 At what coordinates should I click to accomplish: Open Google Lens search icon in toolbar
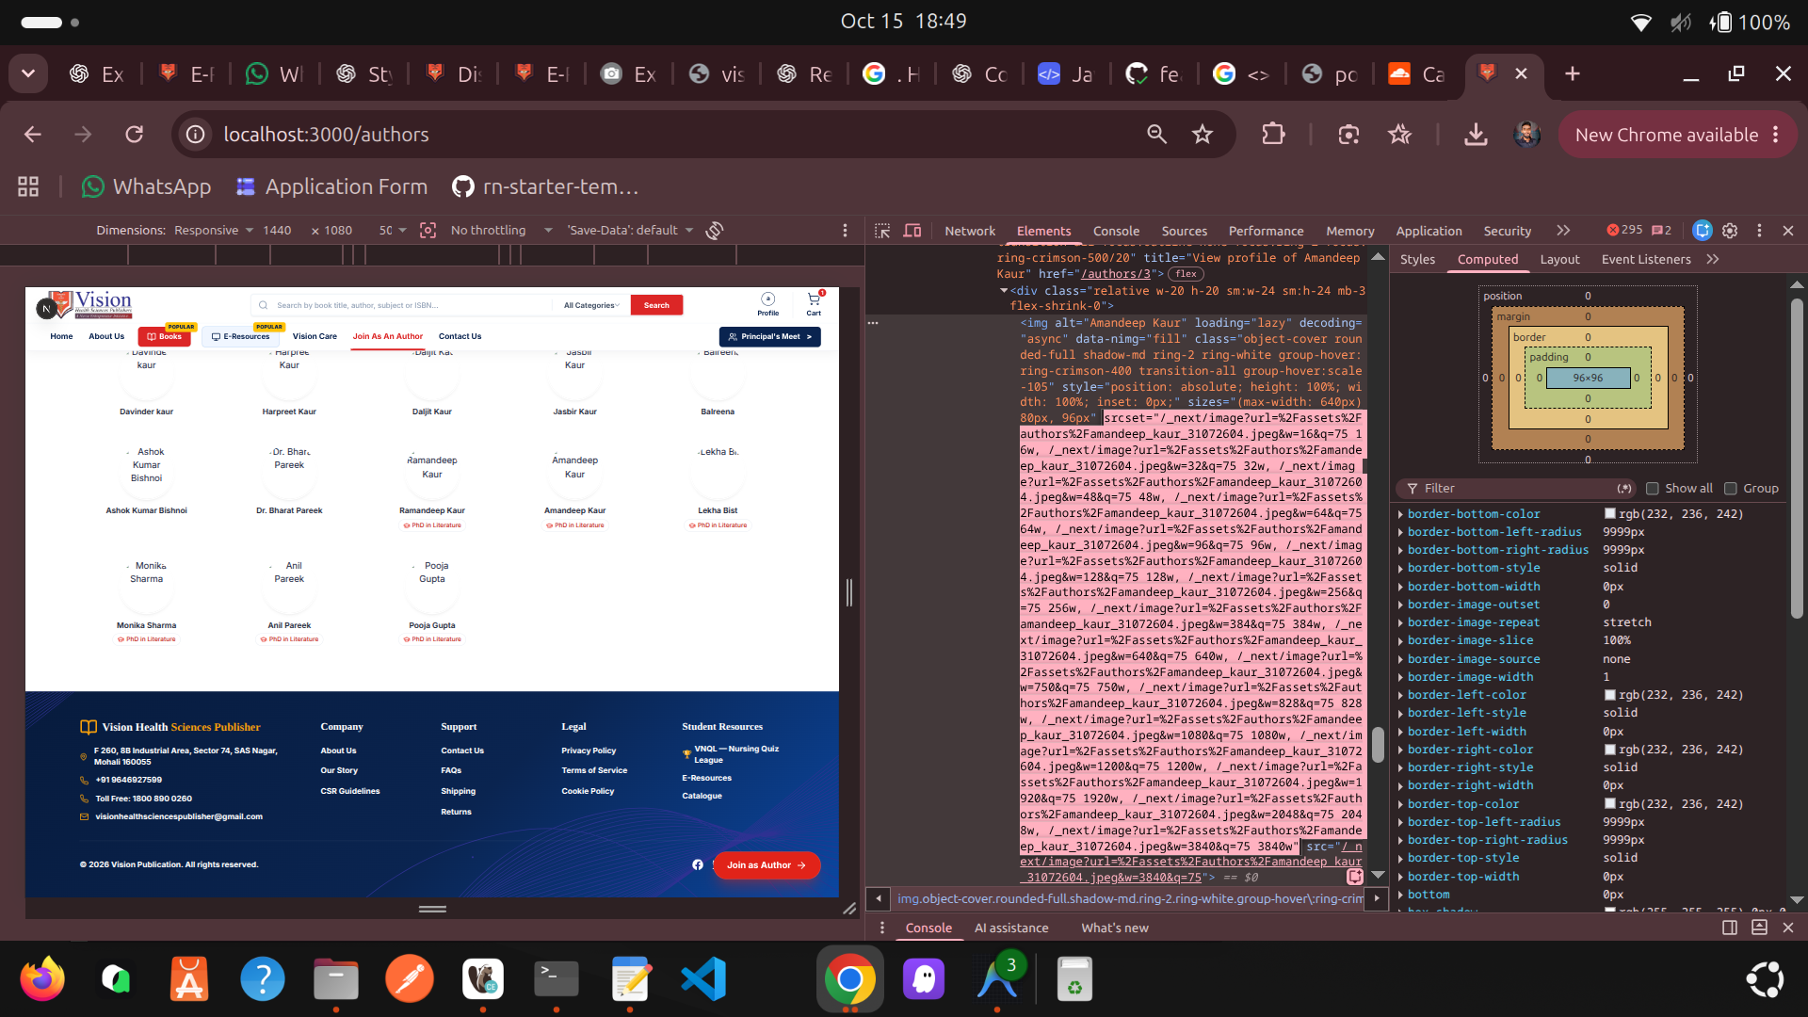point(1348,135)
